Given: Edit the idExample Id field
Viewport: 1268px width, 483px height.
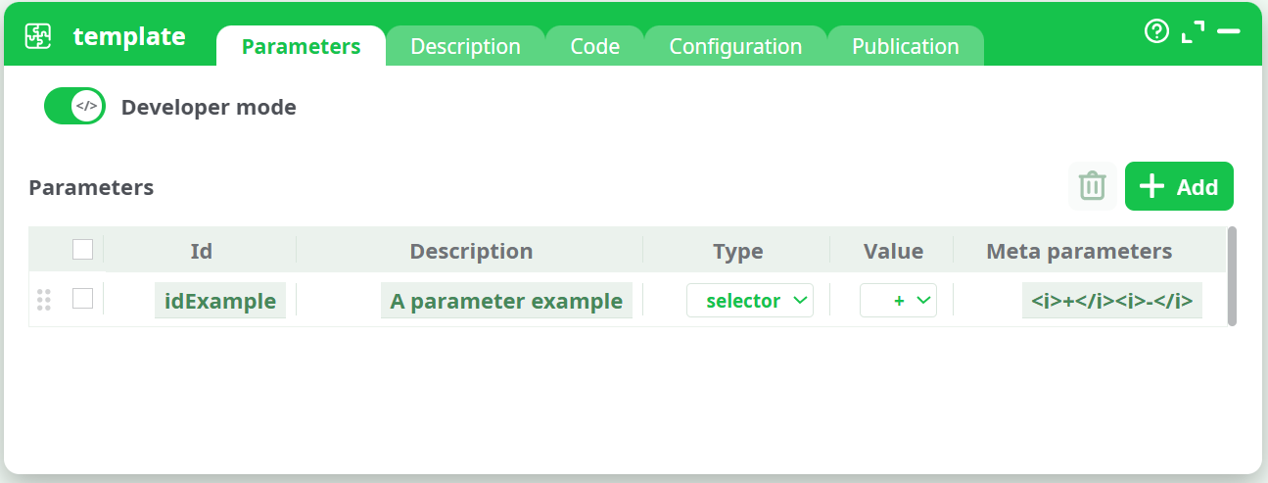Looking at the screenshot, I should coord(219,301).
